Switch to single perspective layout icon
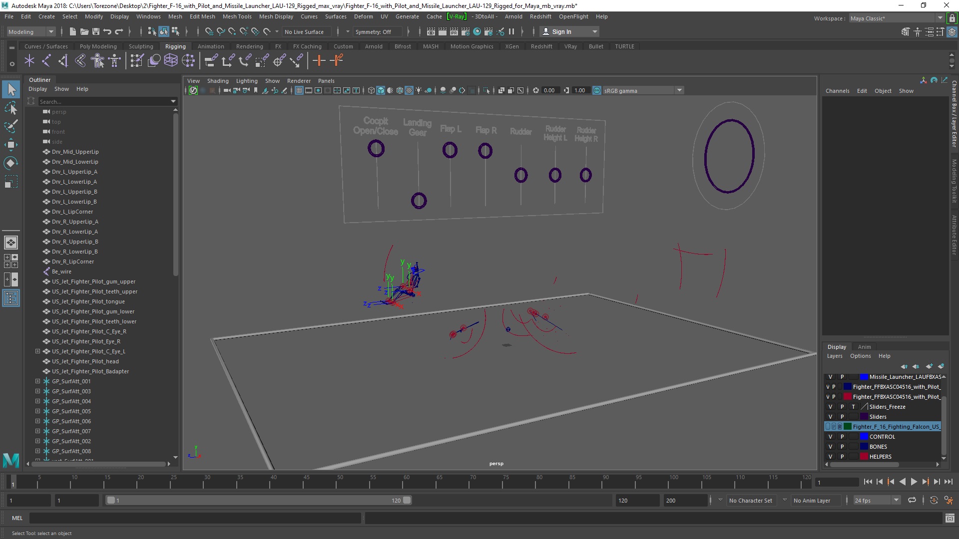The height and width of the screenshot is (539, 959). (x=11, y=243)
